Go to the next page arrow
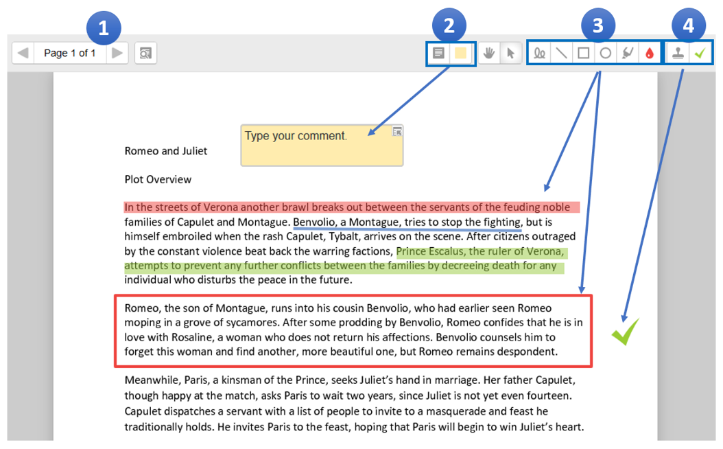The image size is (723, 449). click(117, 53)
